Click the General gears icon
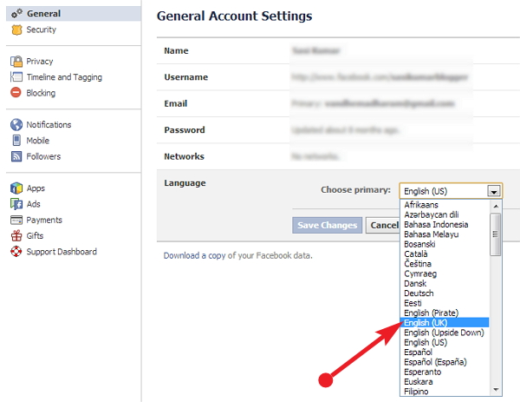The height and width of the screenshot is (402, 520). (16, 14)
